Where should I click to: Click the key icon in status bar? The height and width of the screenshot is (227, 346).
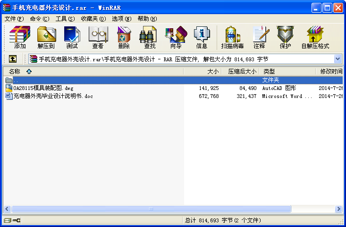pyautogui.click(x=17, y=220)
